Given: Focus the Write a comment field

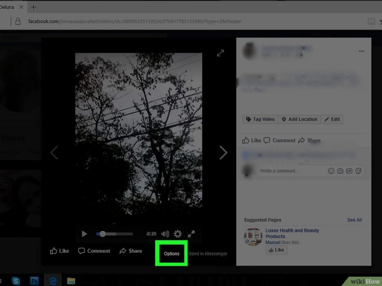Looking at the screenshot, I should pos(292,171).
